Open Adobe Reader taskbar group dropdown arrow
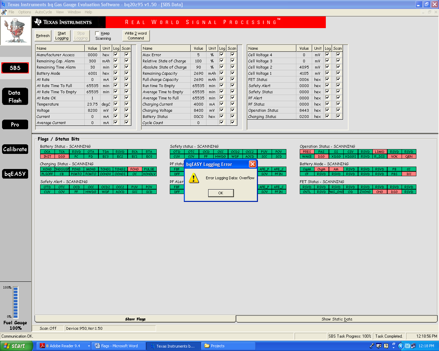The width and height of the screenshot is (439, 351). coord(89,346)
